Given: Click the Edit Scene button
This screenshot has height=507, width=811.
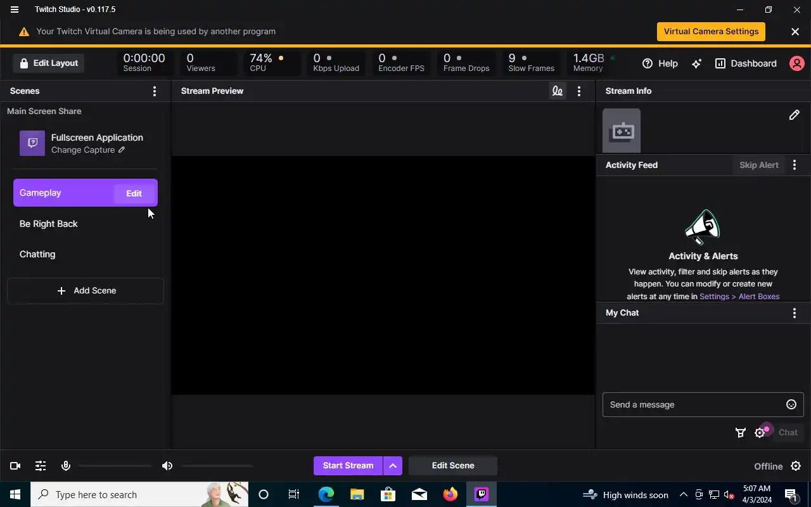Looking at the screenshot, I should tap(453, 466).
